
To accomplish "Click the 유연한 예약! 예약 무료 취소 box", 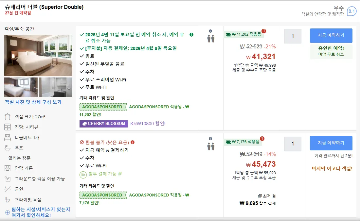I will point(331,51).
